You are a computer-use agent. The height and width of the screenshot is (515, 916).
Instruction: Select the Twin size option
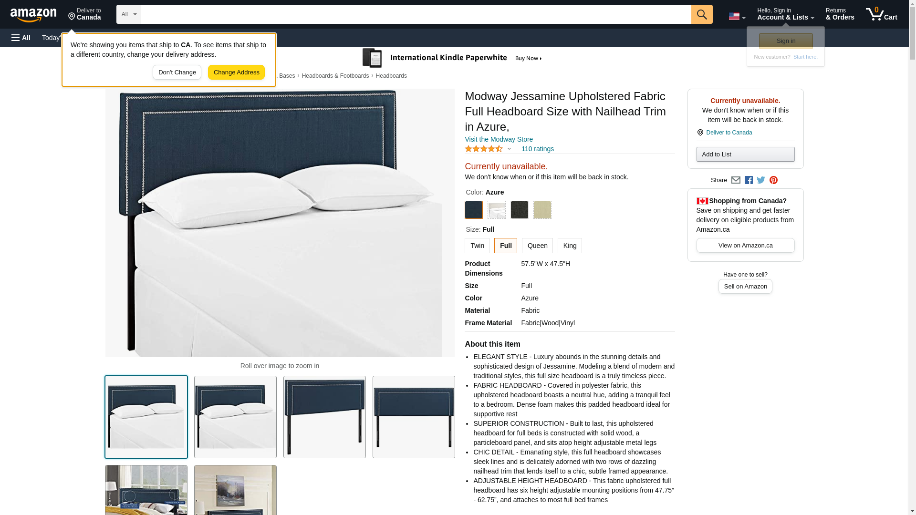(x=477, y=246)
